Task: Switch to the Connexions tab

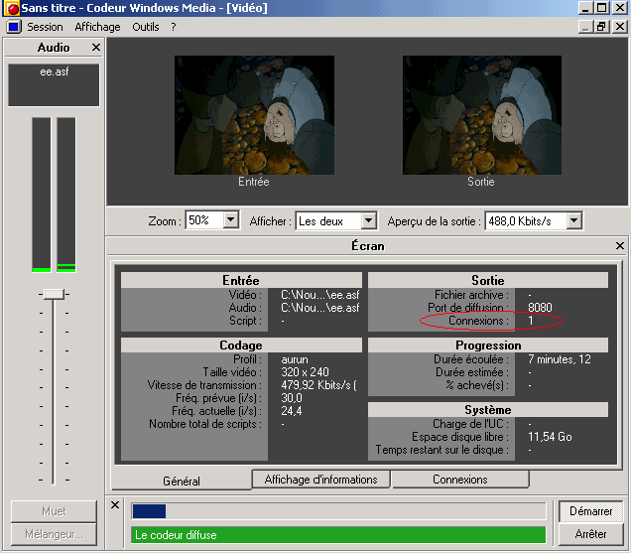Action: [460, 480]
